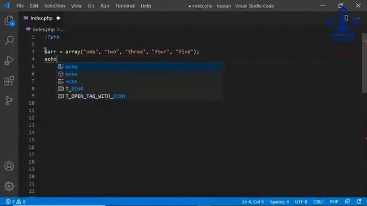Click the warnings indicator in status bar
Image resolution: width=367 pixels, height=206 pixels.
[21, 201]
